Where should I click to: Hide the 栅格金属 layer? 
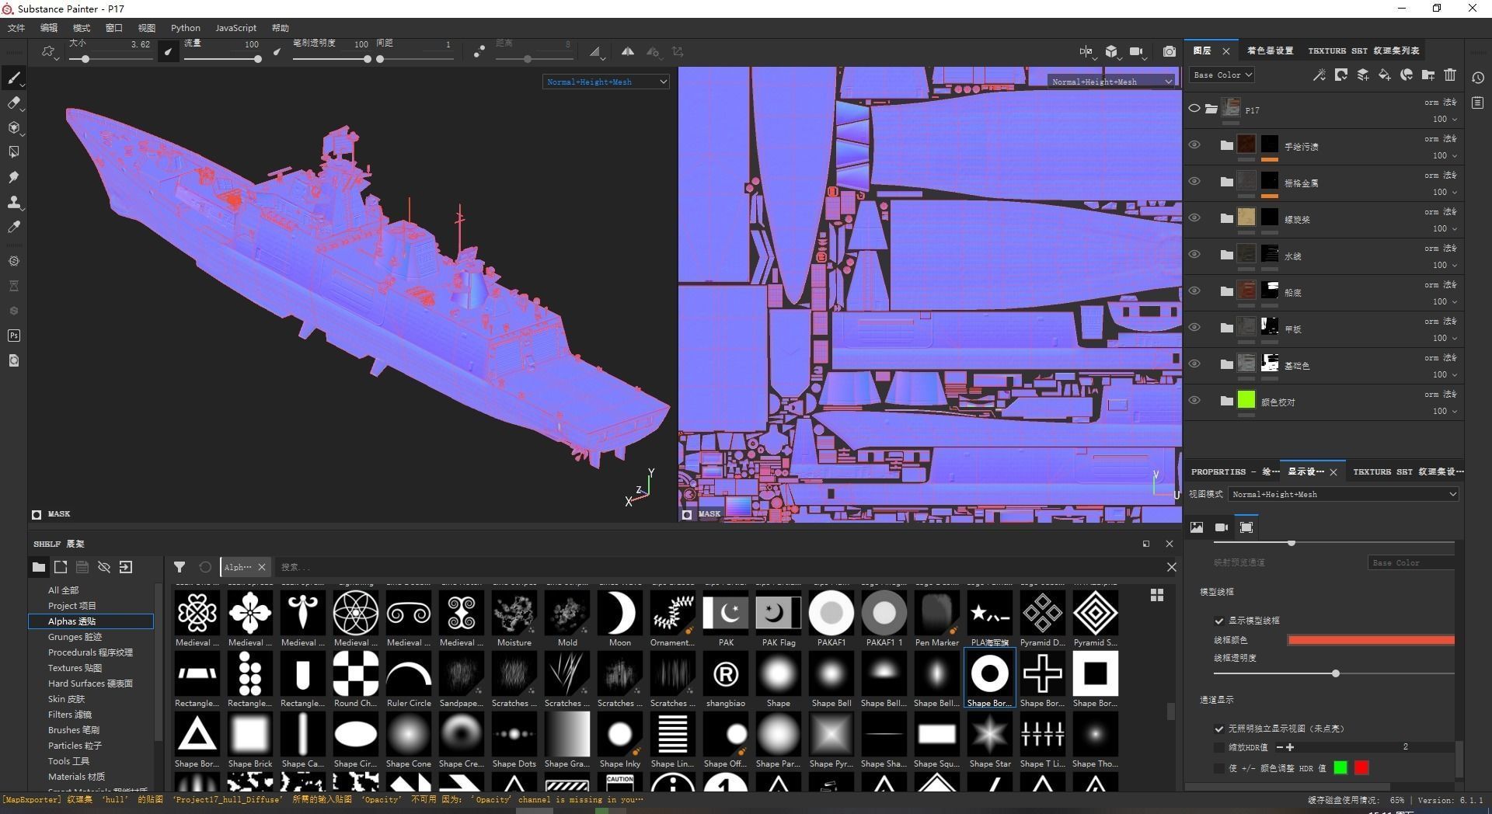[x=1194, y=181]
